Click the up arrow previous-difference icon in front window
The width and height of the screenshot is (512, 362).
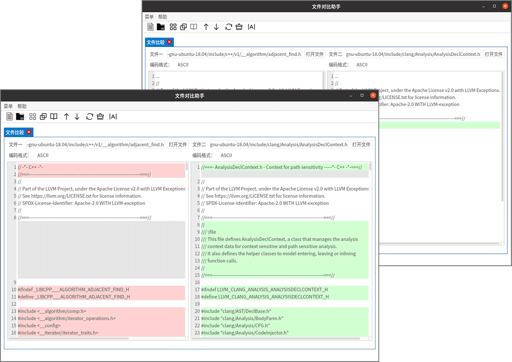pyautogui.click(x=67, y=117)
